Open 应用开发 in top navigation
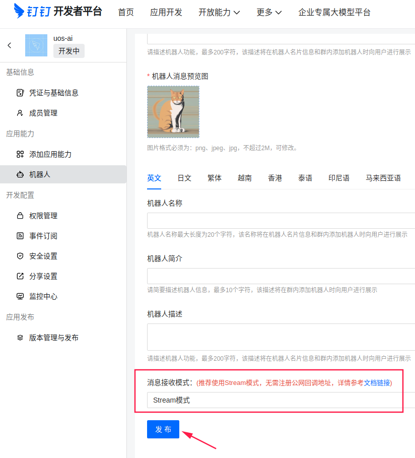This screenshot has height=458, width=415. [x=166, y=12]
